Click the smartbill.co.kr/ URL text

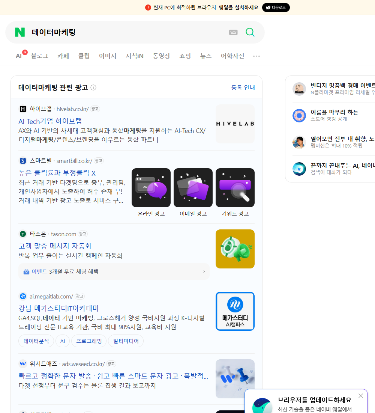pos(75,161)
